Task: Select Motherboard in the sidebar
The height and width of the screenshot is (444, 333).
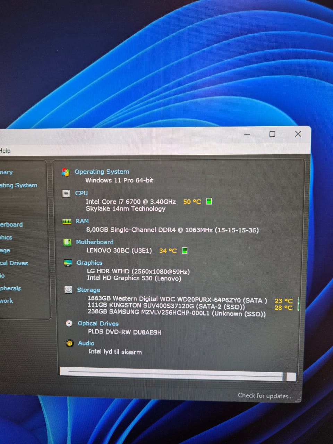Action: click(11, 224)
